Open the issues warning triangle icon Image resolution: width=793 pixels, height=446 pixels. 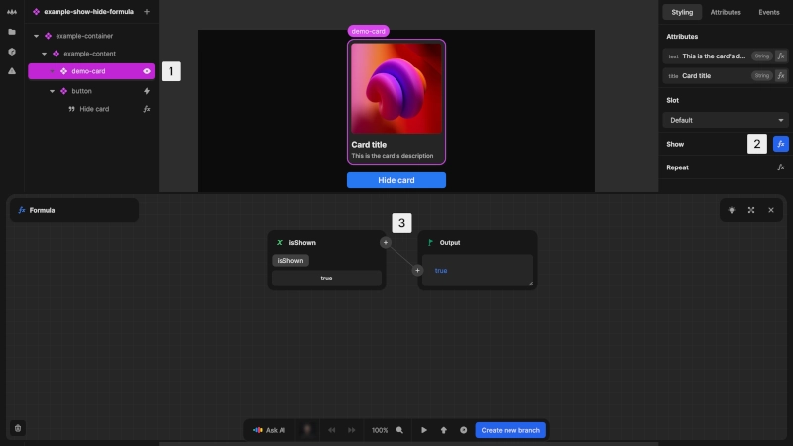[12, 71]
